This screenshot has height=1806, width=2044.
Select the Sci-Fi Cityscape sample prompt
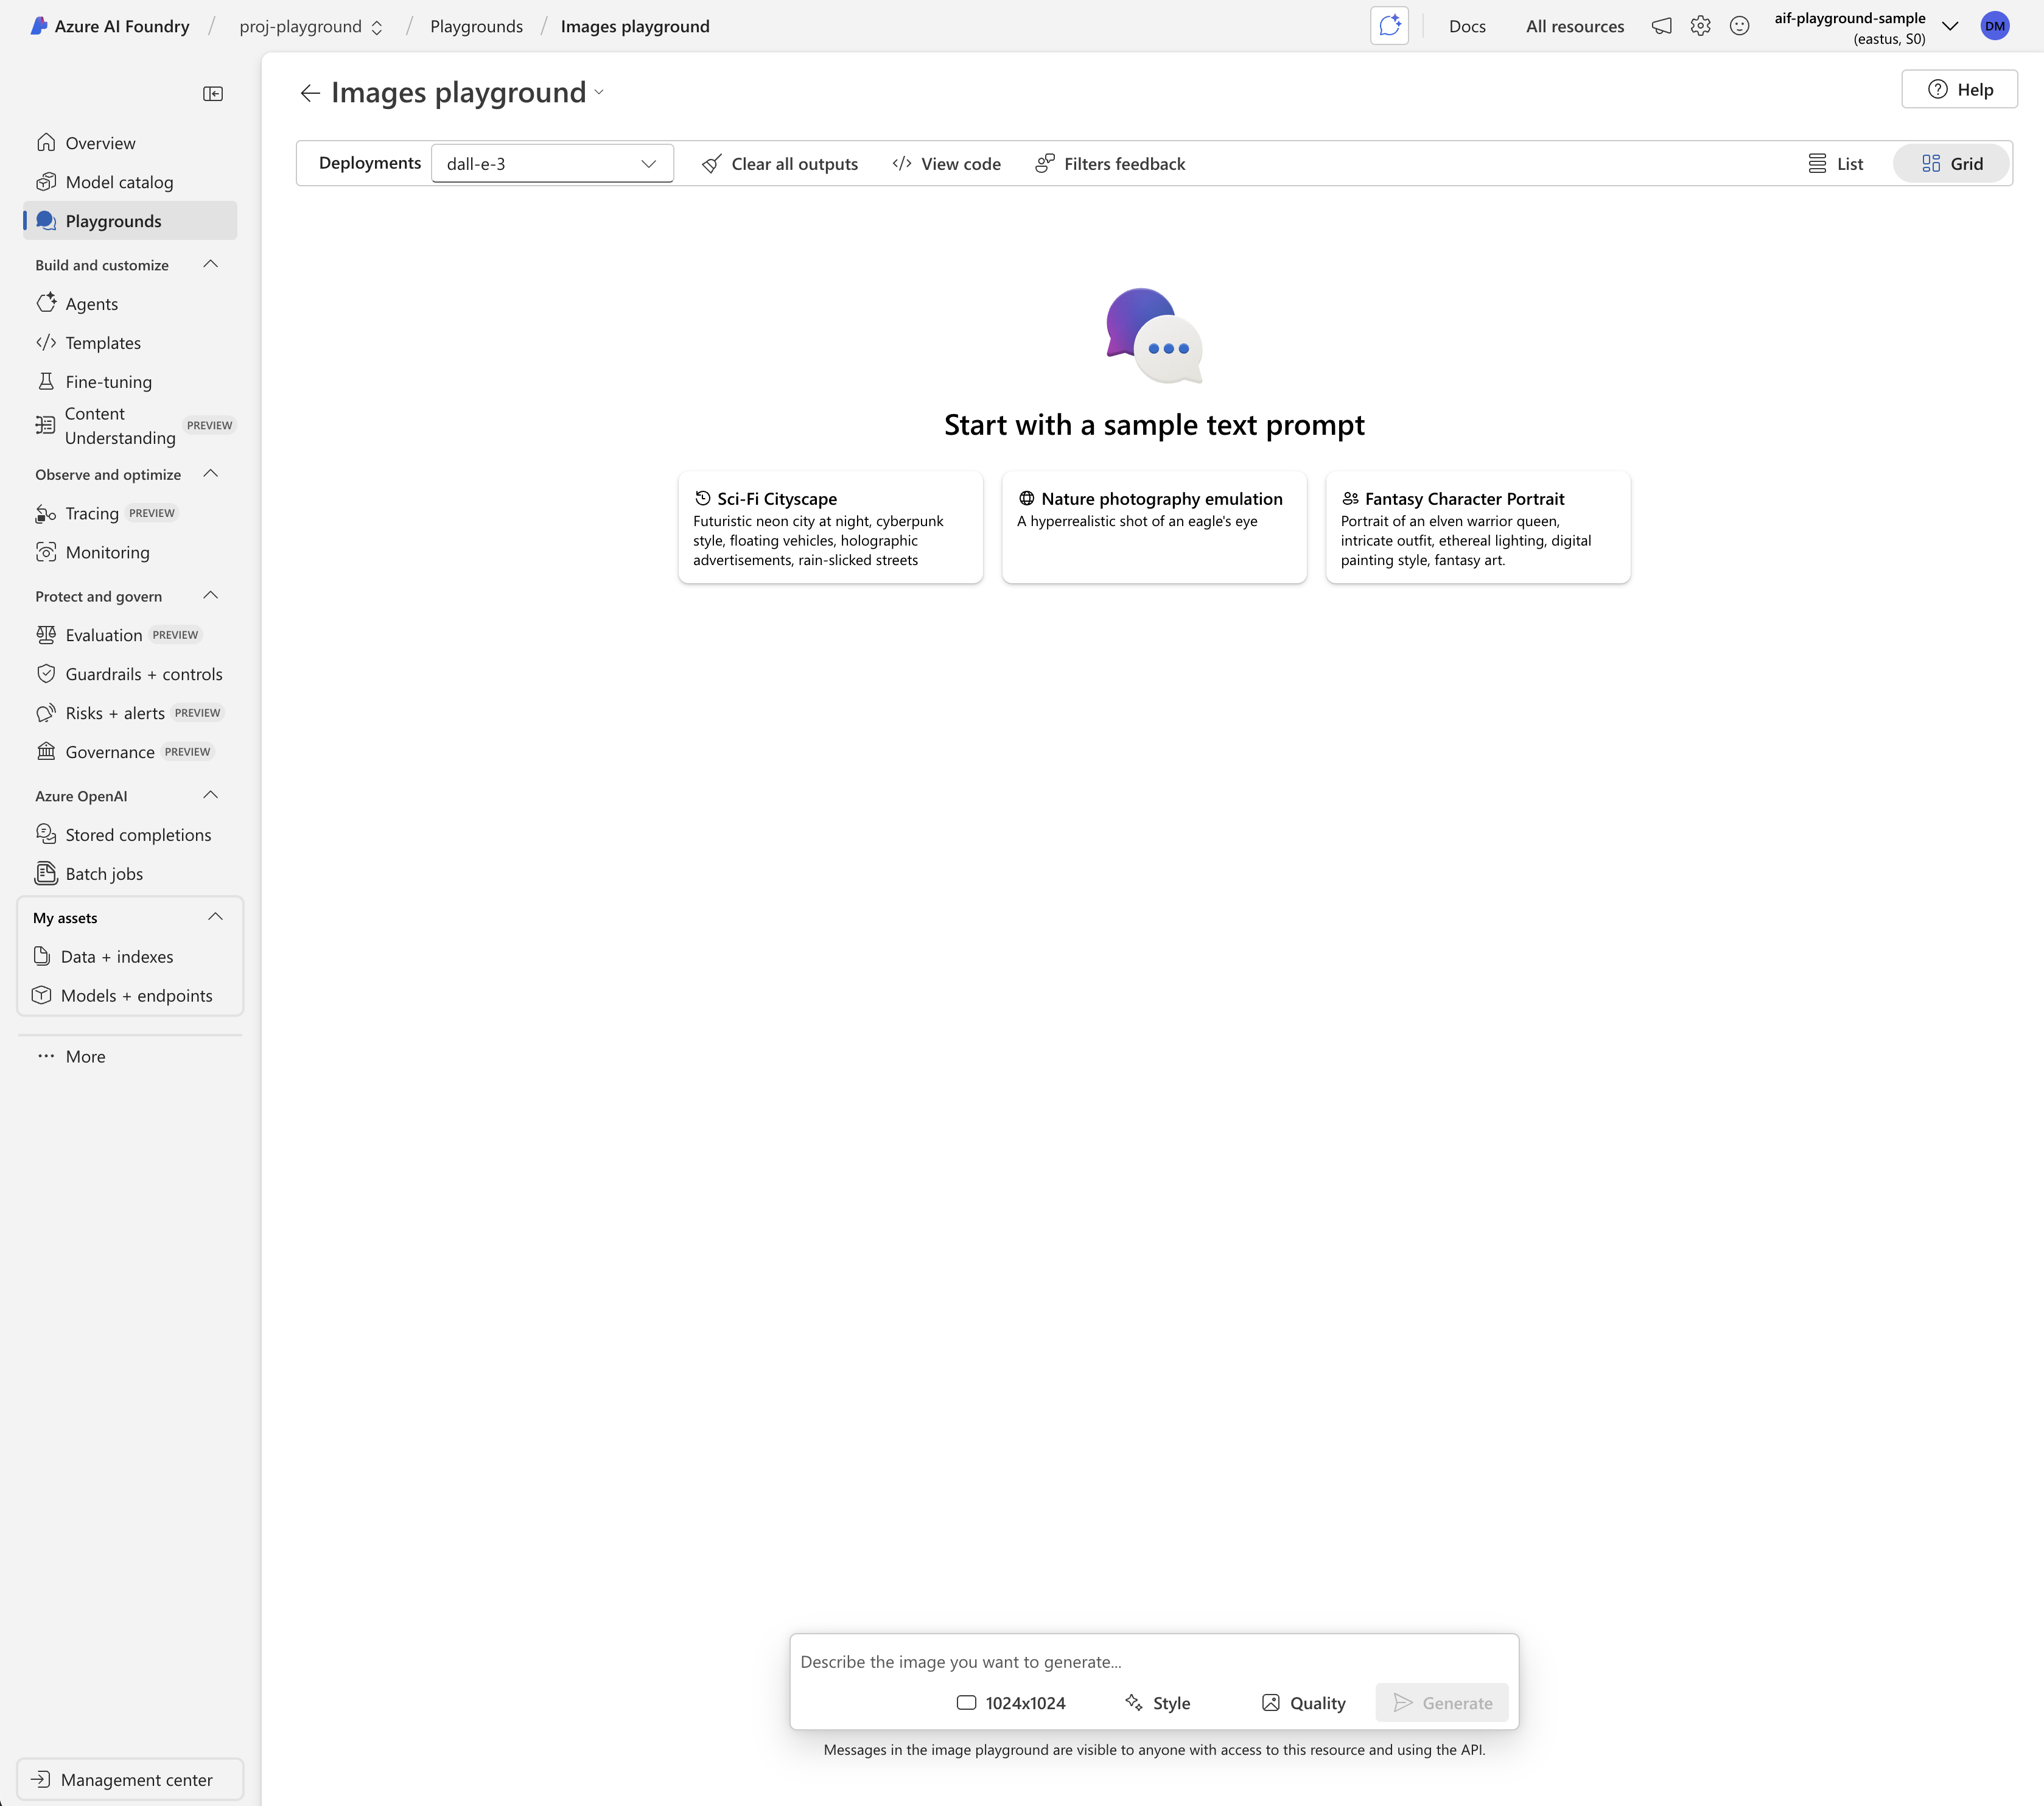pyautogui.click(x=830, y=527)
